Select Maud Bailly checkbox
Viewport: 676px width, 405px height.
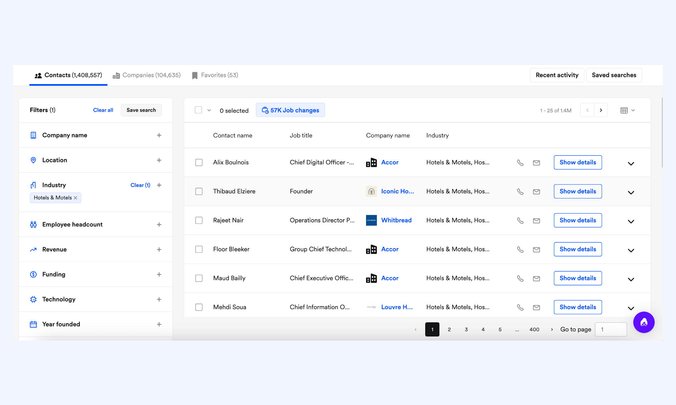[199, 278]
